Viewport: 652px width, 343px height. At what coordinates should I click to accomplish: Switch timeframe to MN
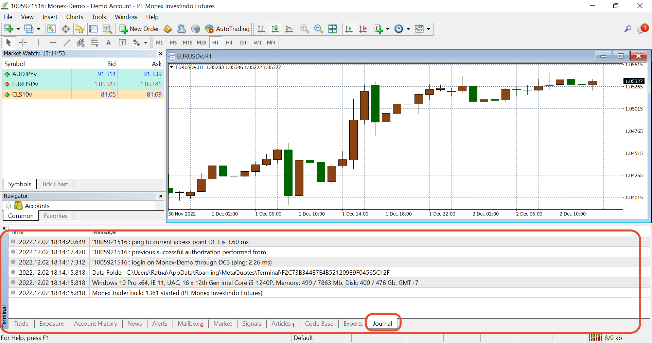[271, 42]
